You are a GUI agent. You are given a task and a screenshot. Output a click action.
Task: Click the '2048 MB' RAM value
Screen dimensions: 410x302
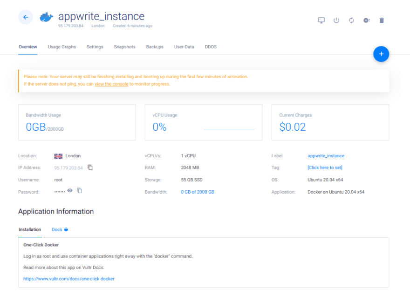(190, 168)
